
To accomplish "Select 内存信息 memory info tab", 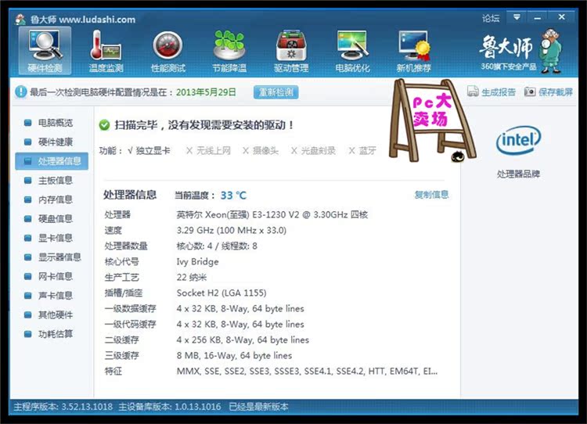I will [x=54, y=199].
